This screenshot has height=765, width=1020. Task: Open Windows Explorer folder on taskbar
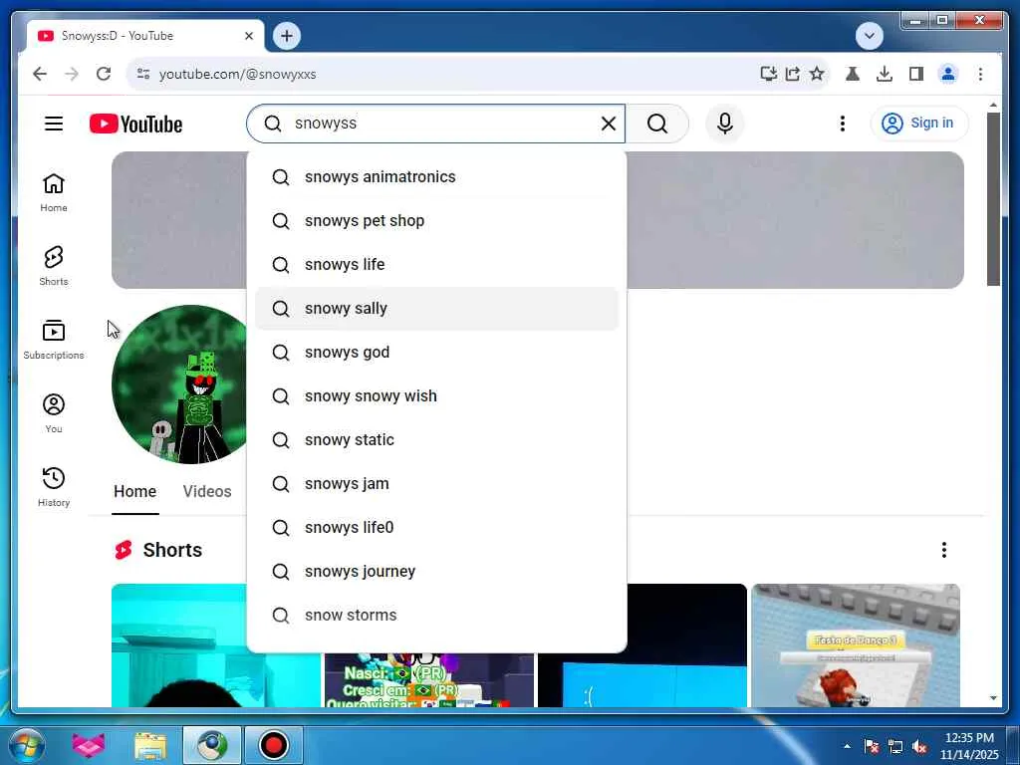150,745
